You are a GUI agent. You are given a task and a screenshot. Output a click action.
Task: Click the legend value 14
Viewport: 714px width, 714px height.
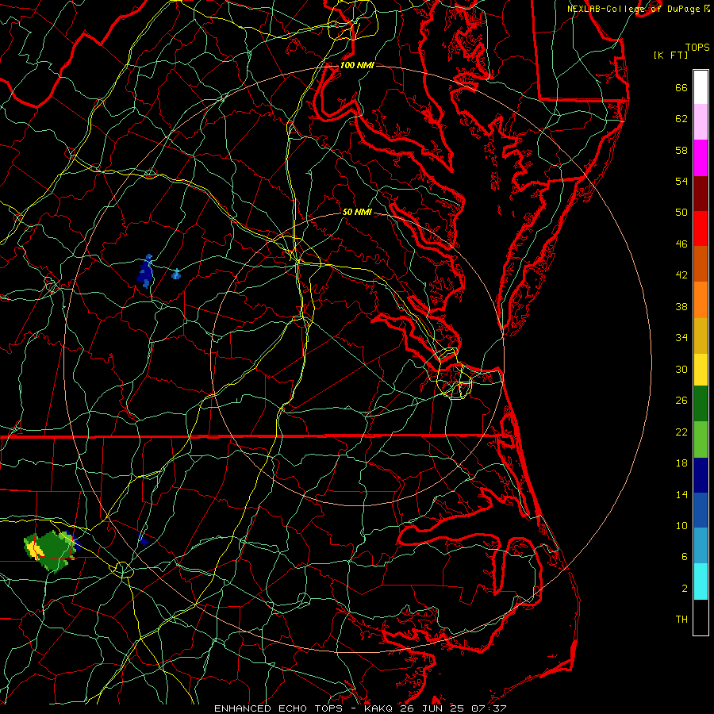(x=681, y=494)
